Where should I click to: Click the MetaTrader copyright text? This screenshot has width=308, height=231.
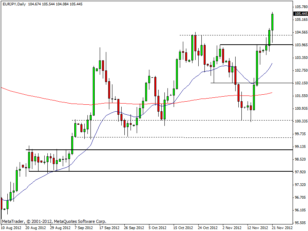(x=54, y=222)
